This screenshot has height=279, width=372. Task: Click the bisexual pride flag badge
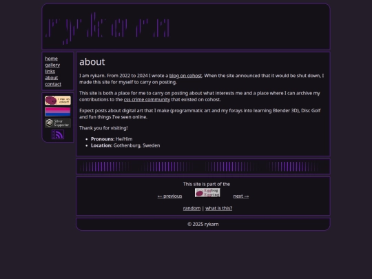[58, 112]
